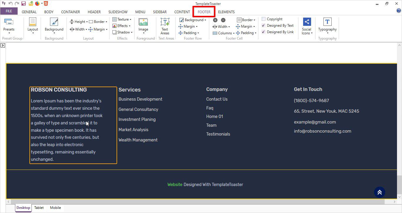Image resolution: width=402 pixels, height=213 pixels.
Task: Add a footer cell with plus icon
Action: point(215,20)
